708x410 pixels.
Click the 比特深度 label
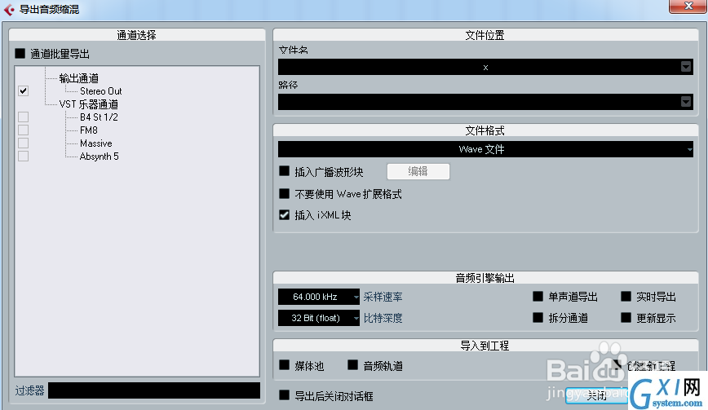pos(383,318)
